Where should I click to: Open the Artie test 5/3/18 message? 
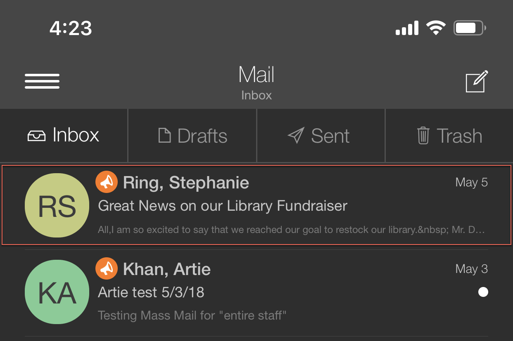point(256,292)
